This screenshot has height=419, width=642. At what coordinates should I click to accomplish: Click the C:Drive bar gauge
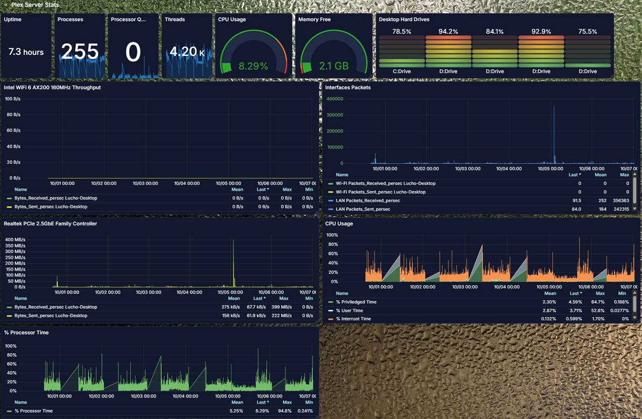coord(402,51)
